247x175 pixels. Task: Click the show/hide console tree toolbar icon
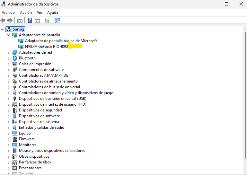(20, 21)
